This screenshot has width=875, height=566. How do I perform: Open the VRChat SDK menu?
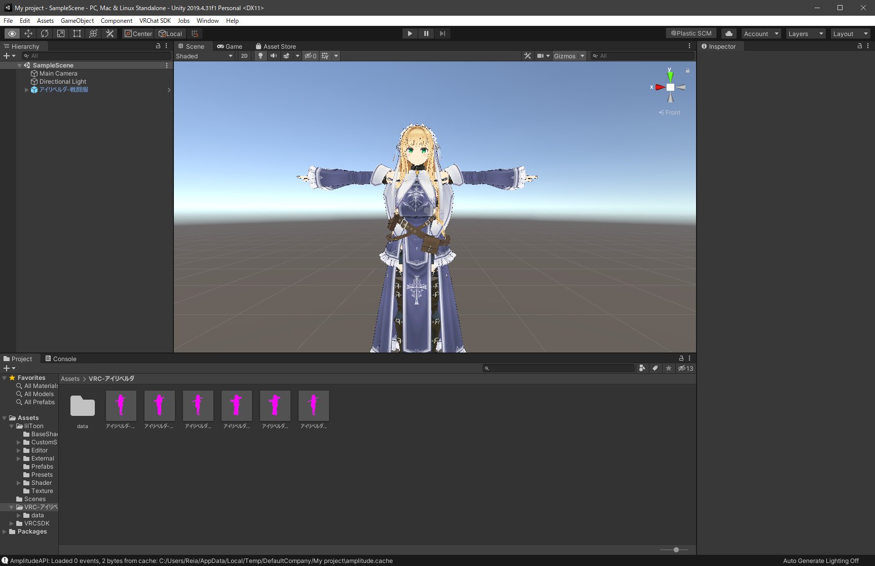tap(155, 21)
